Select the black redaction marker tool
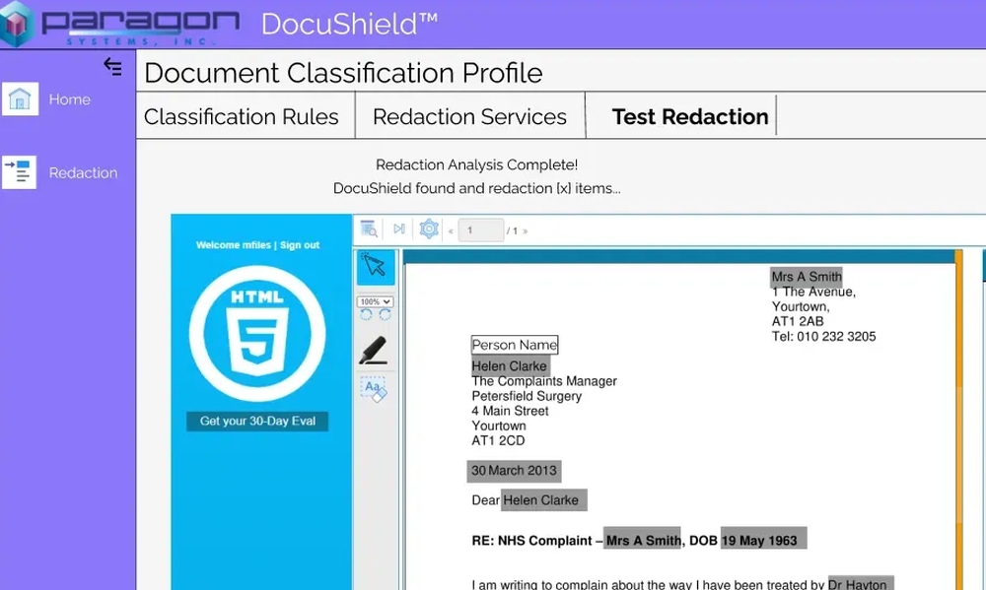 (374, 350)
